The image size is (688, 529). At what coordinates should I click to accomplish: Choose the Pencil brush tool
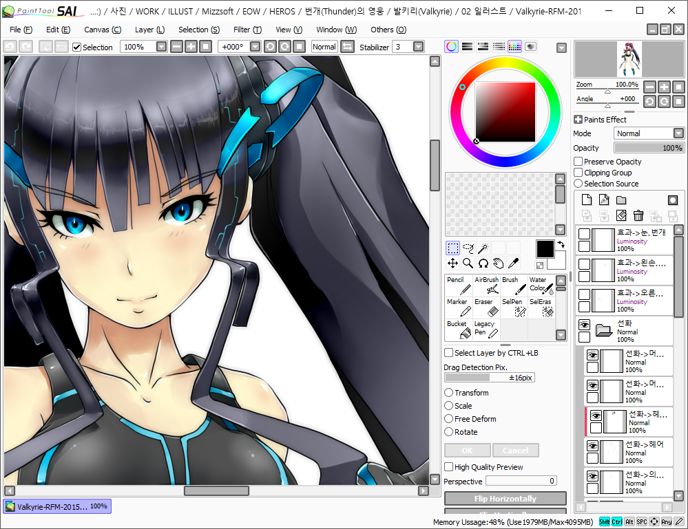pyautogui.click(x=459, y=285)
